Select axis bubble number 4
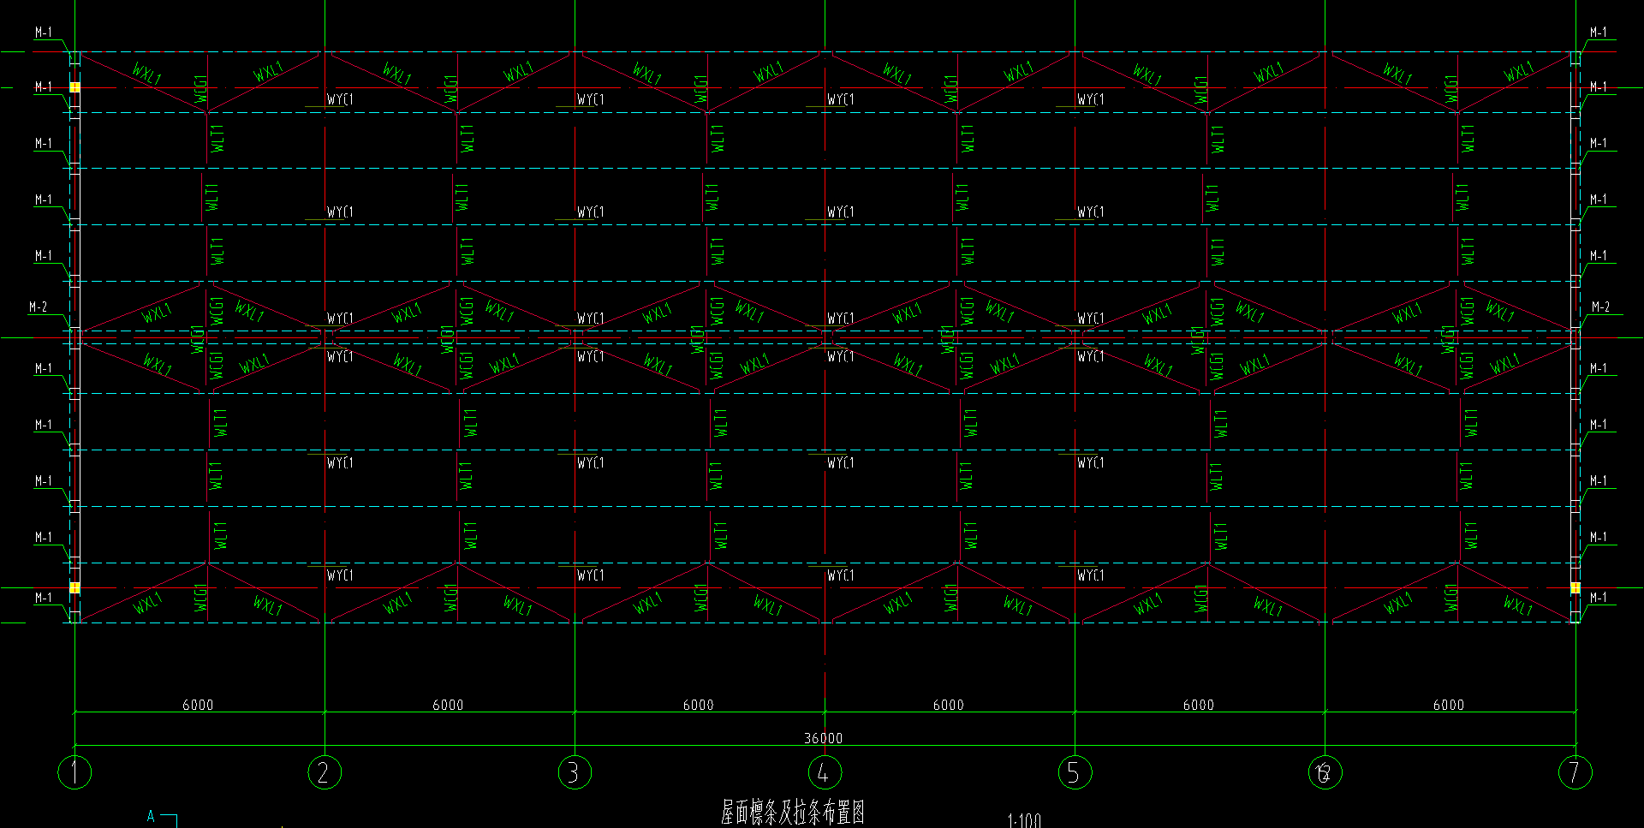The width and height of the screenshot is (1644, 828). point(825,772)
